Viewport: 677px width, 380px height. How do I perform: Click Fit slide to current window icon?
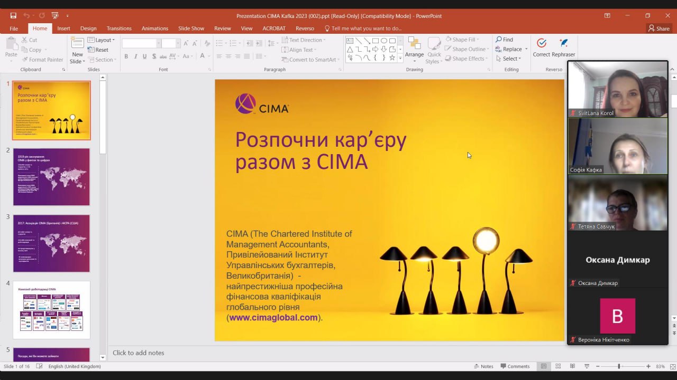[x=672, y=366]
